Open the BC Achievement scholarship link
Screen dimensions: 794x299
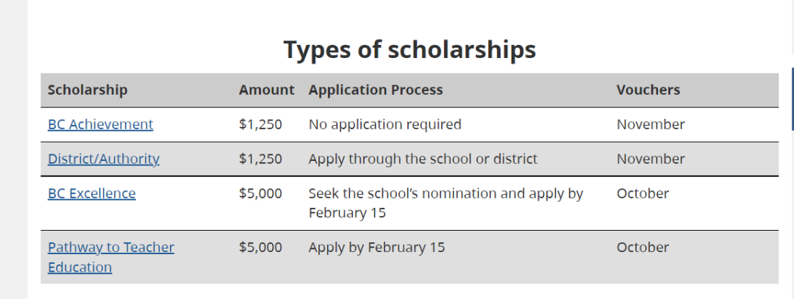point(100,124)
